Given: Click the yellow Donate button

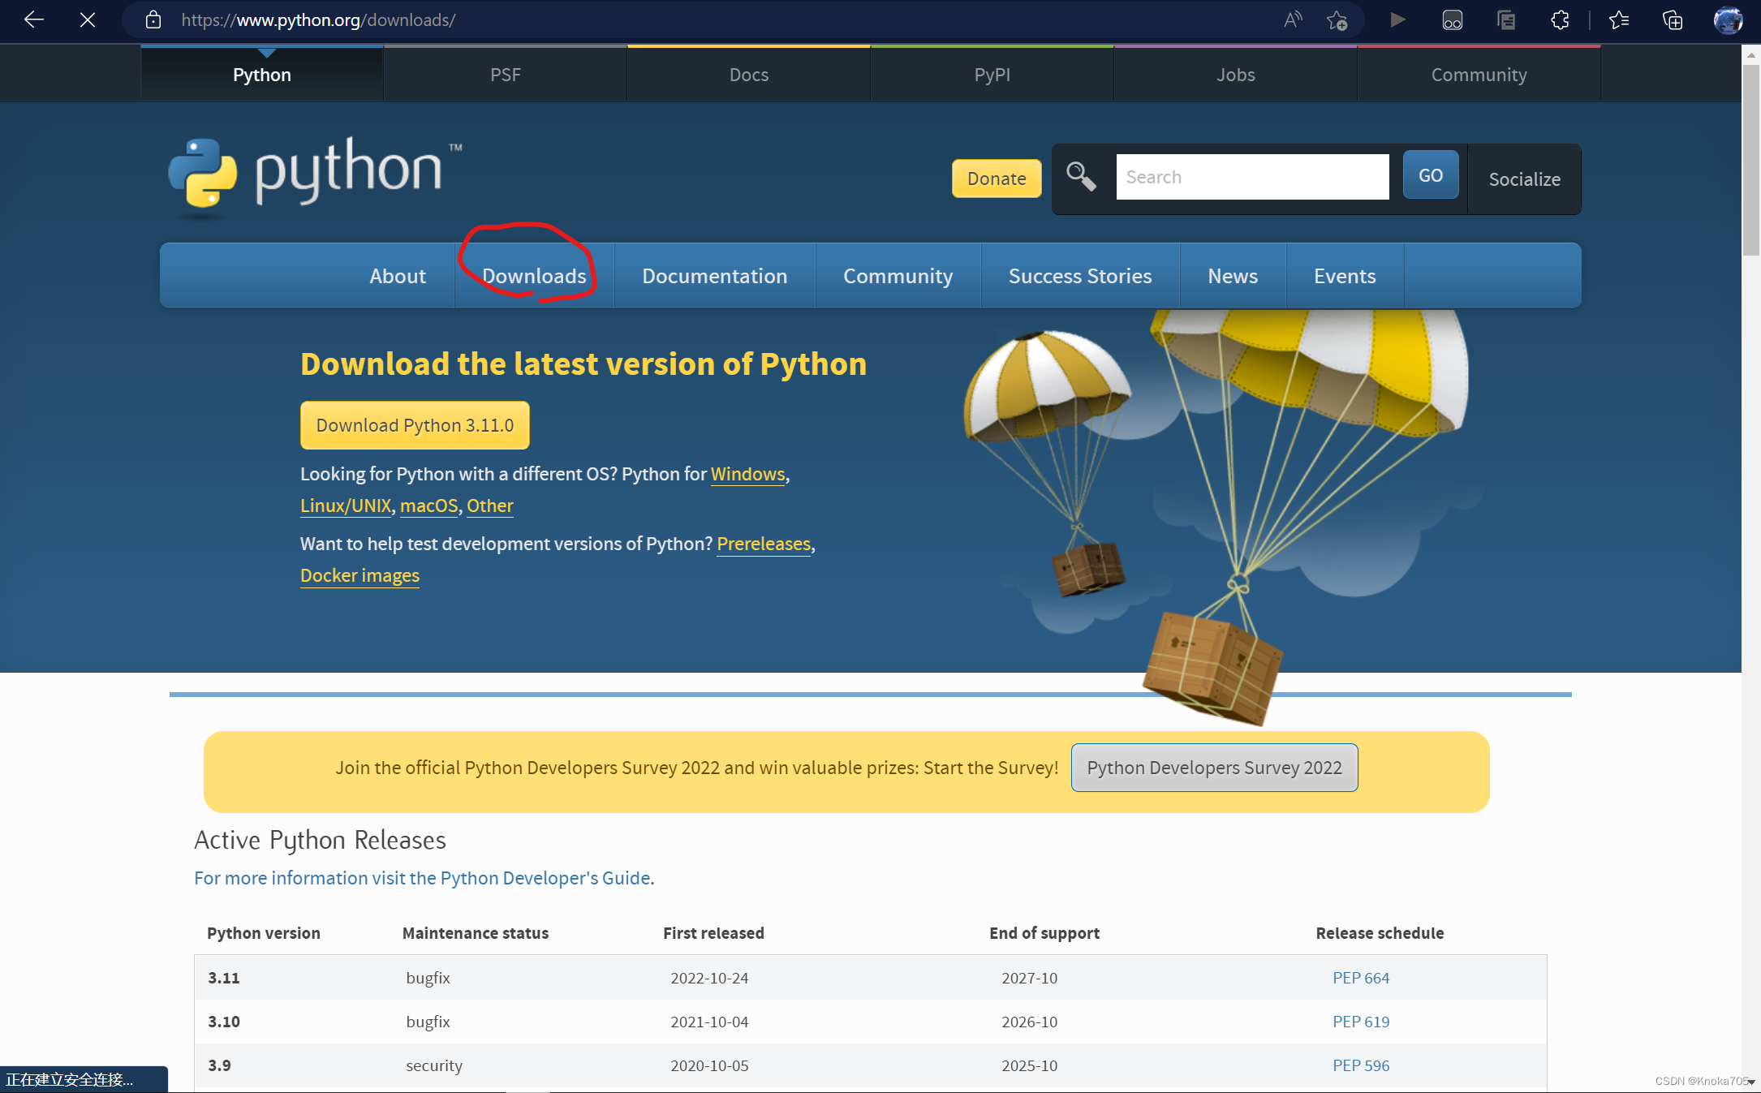Looking at the screenshot, I should (x=996, y=179).
